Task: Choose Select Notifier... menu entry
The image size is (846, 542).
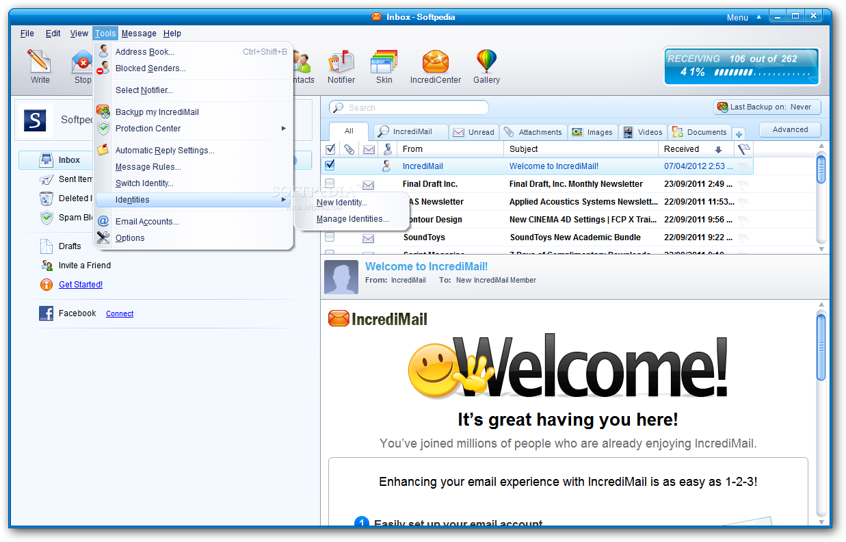Action: point(144,90)
